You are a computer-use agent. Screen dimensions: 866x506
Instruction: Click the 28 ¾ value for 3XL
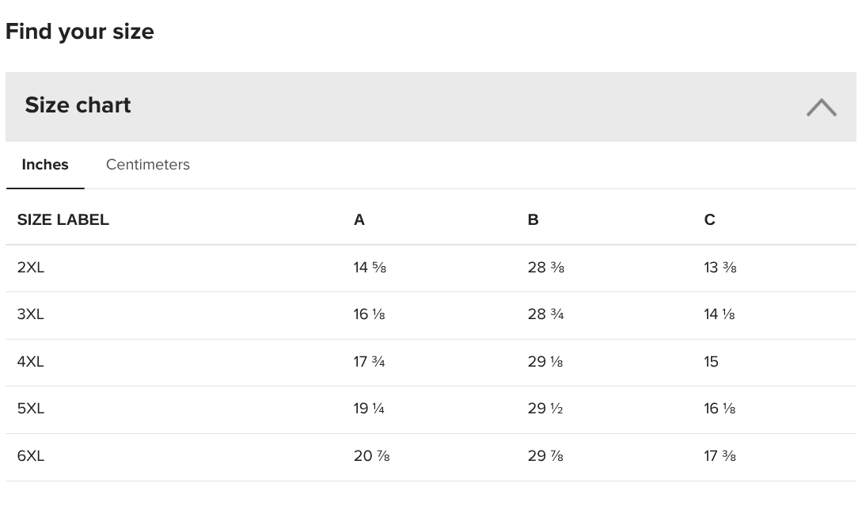pos(545,314)
